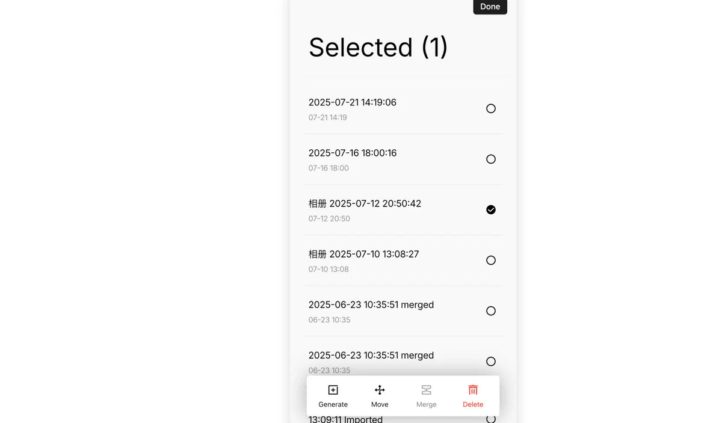The height and width of the screenshot is (423, 722).
Task: Select the circle for the second 2025-06-23 merged entry
Action: [491, 362]
